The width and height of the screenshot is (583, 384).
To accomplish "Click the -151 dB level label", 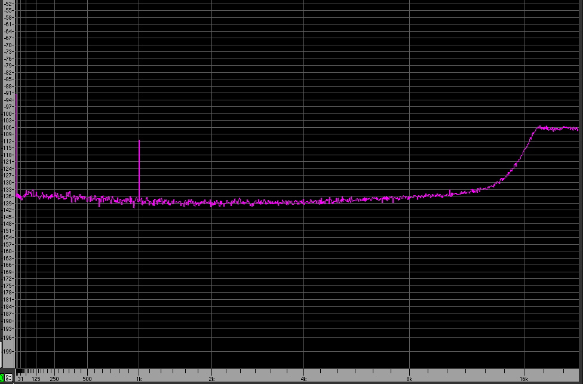I will 7,231.
